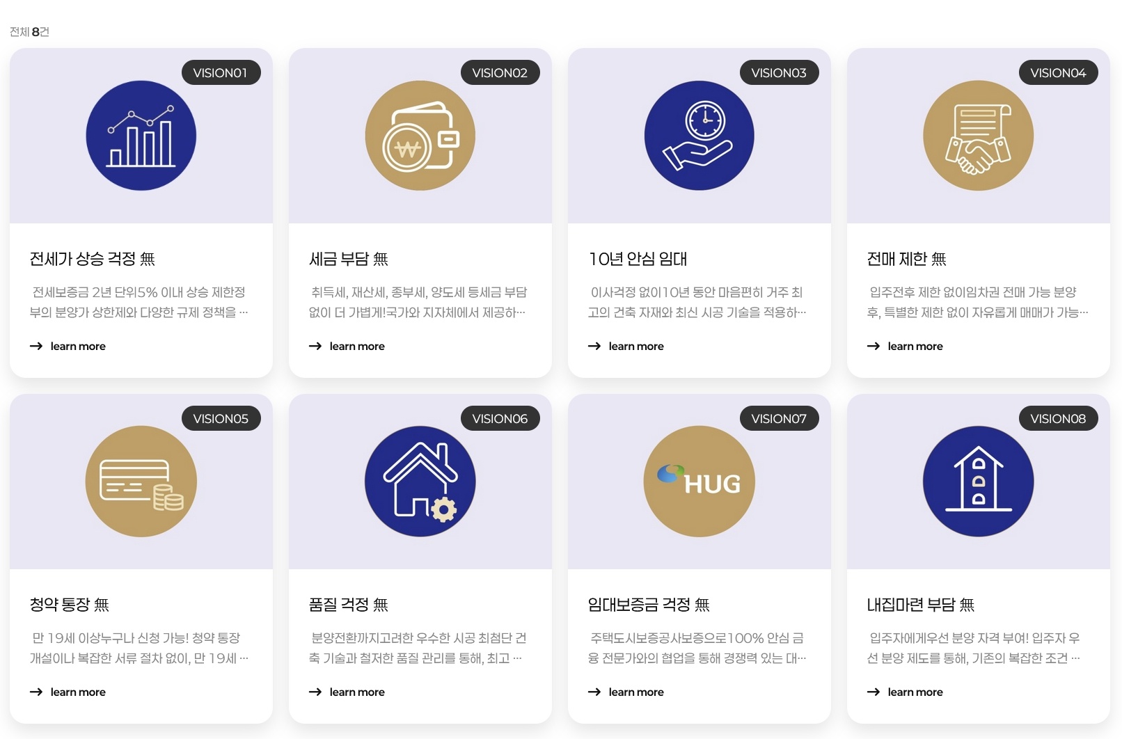This screenshot has width=1122, height=739.
Task: Open learn more under 임대보증금 걱정 無
Action: pyautogui.click(x=626, y=692)
